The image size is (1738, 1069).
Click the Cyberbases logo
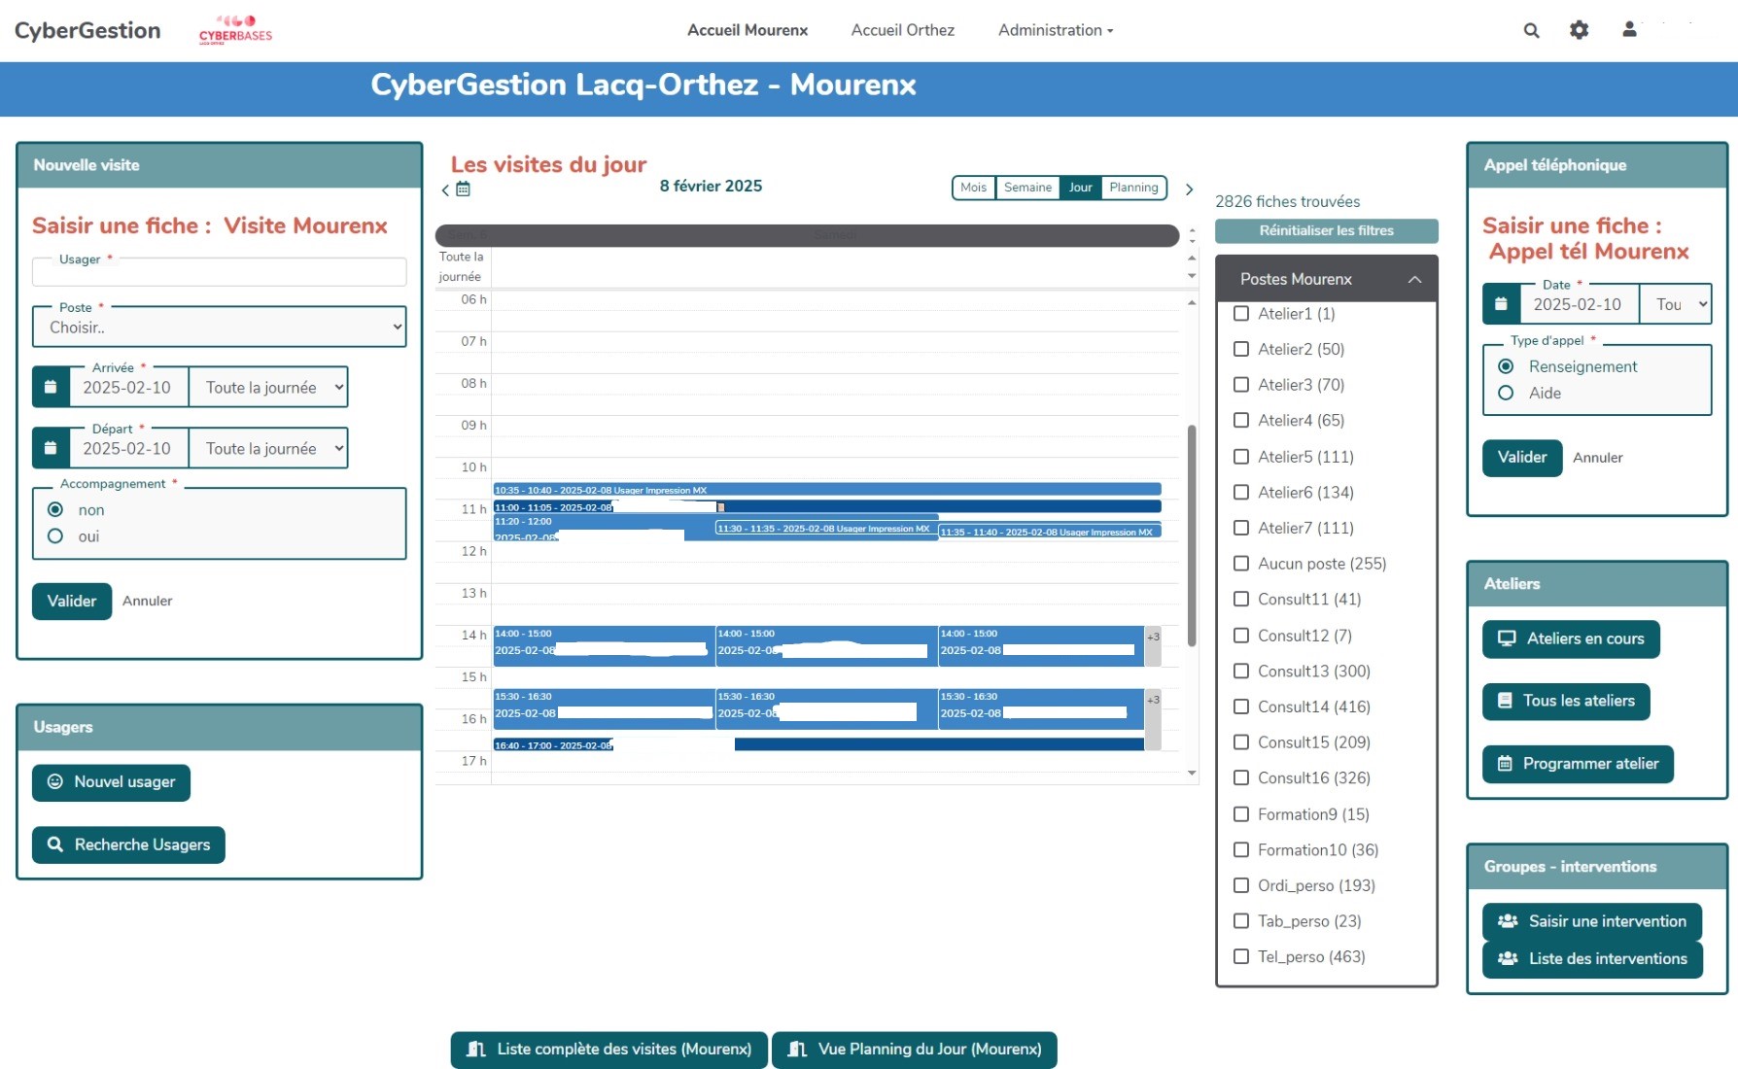[235, 30]
